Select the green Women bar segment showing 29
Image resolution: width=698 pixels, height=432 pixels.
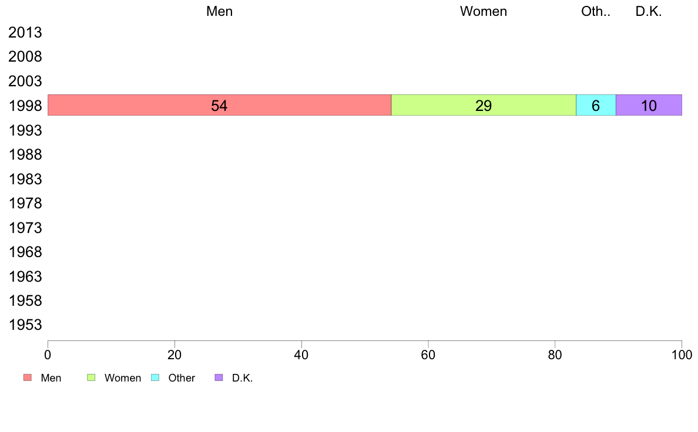(484, 105)
